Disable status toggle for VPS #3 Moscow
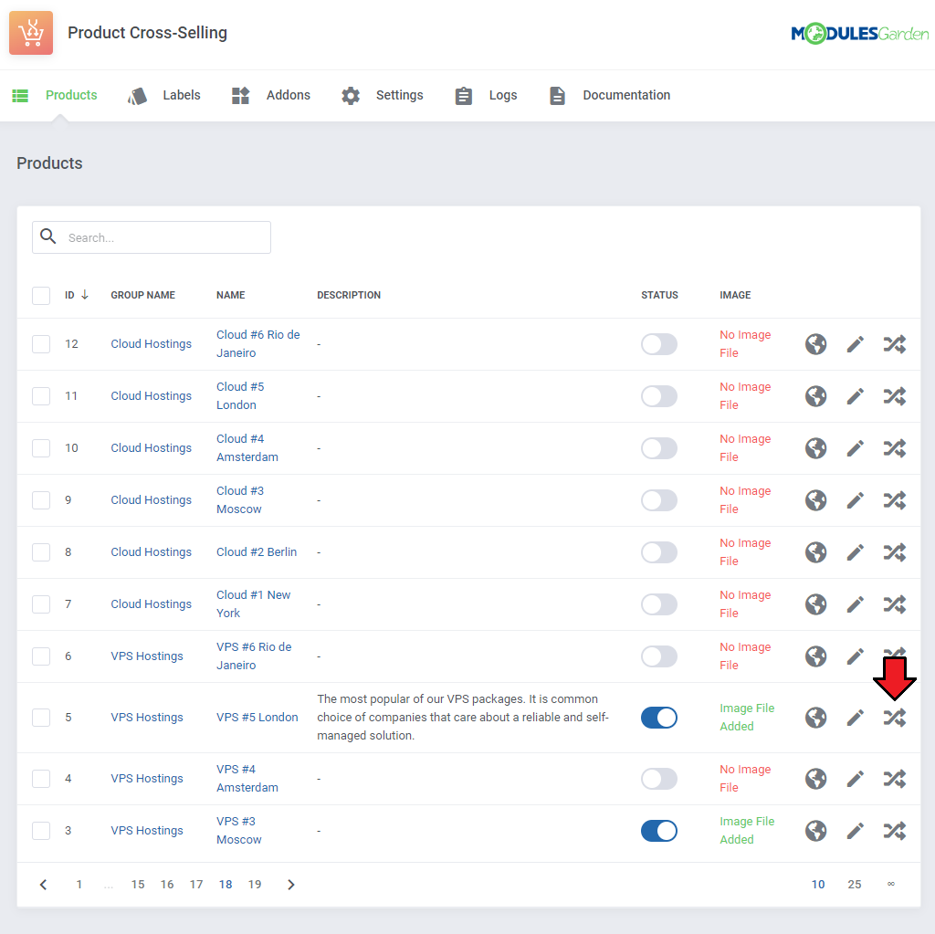This screenshot has height=934, width=935. tap(659, 831)
